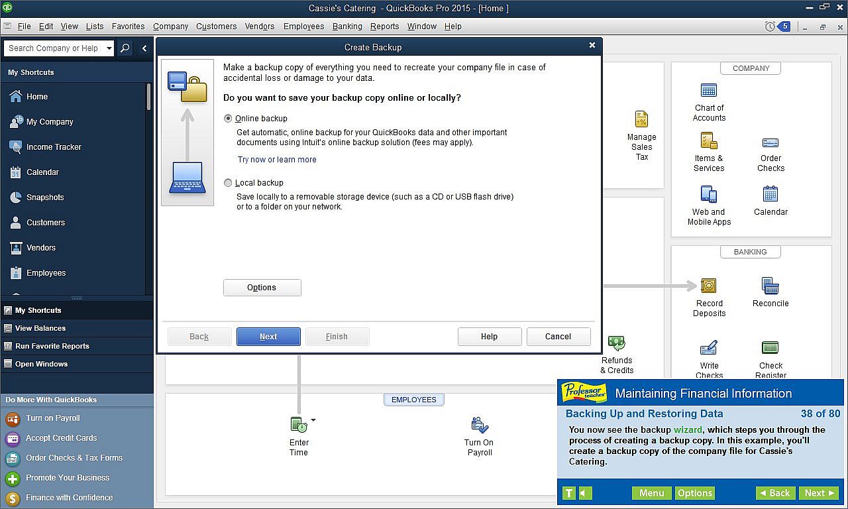This screenshot has height=509, width=848.
Task: Toggle the tutorial sound speaker button
Action: pos(585,493)
